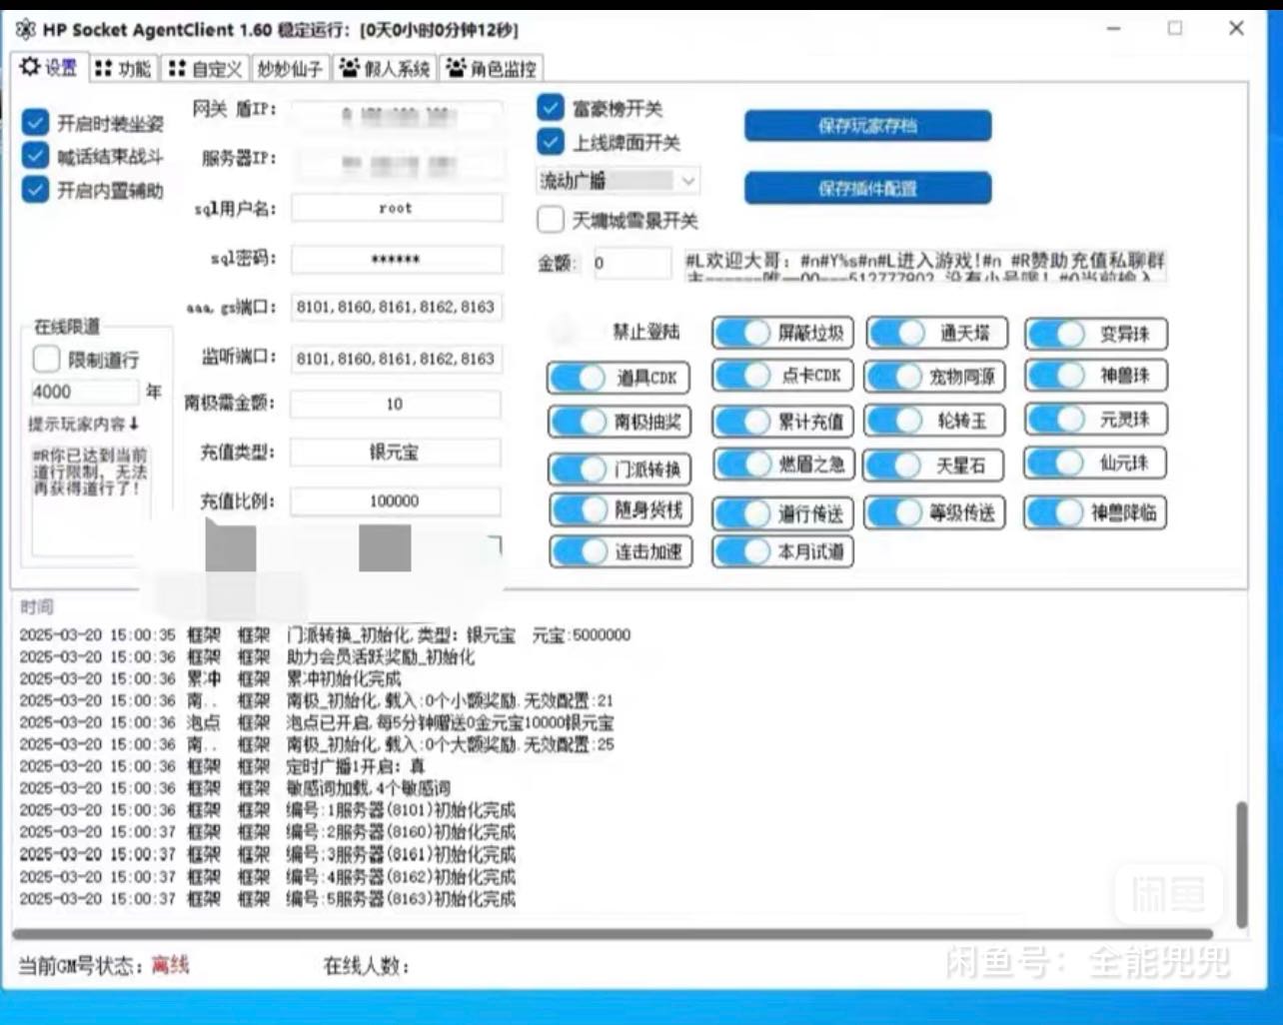Check the 限制道行 checkbox
Viewport: 1283px width, 1025px height.
click(x=47, y=359)
